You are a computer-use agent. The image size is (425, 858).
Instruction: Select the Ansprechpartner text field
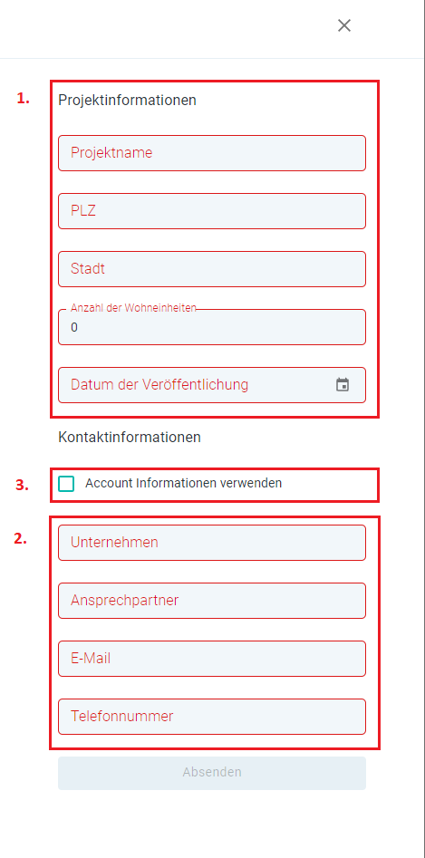pyautogui.click(x=212, y=601)
